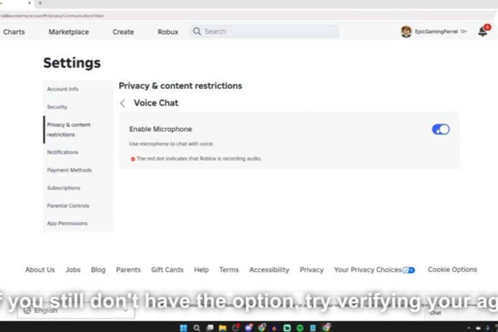Viewport: 498px width, 332px height.
Task: Toggle Your Privacy Choices switch
Action: [x=409, y=270]
